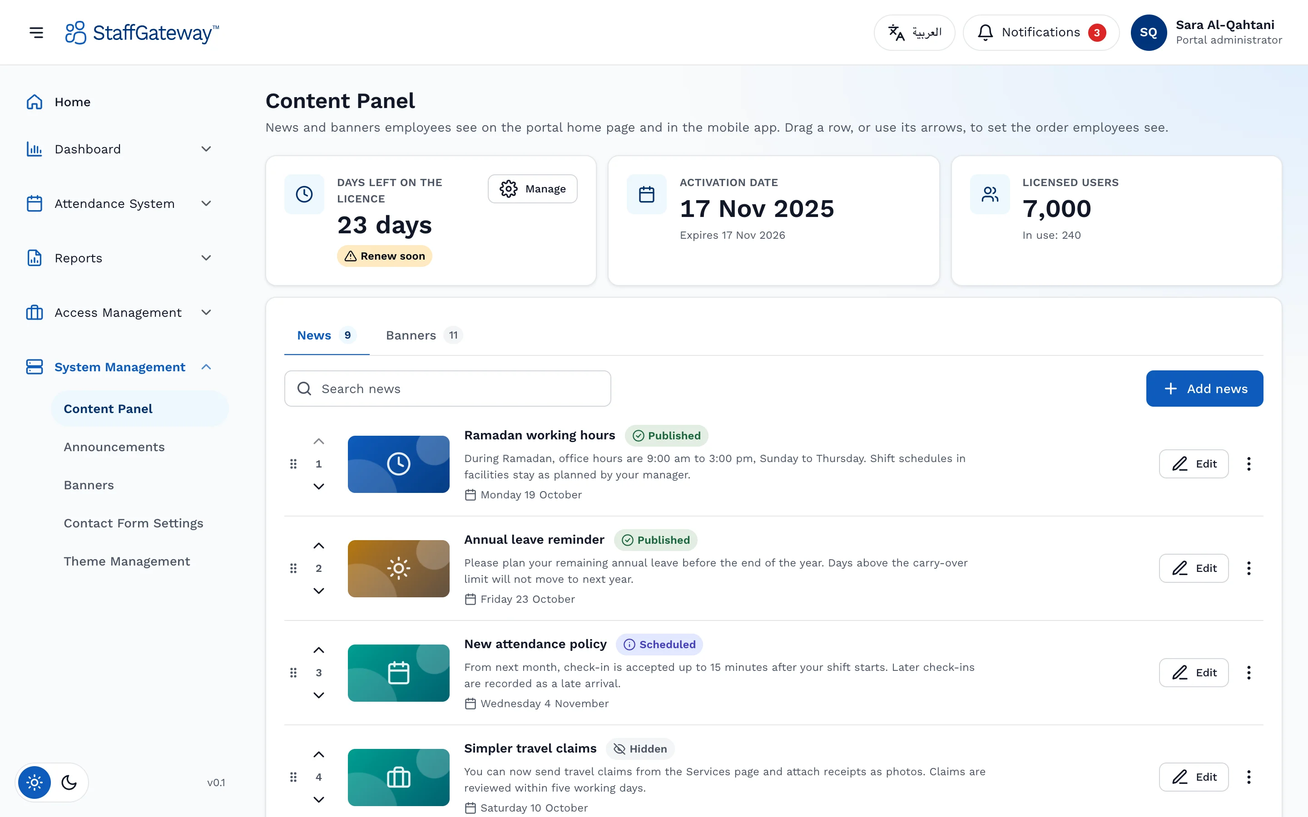Image resolution: width=1308 pixels, height=817 pixels.
Task: Click Add news button
Action: tap(1204, 389)
